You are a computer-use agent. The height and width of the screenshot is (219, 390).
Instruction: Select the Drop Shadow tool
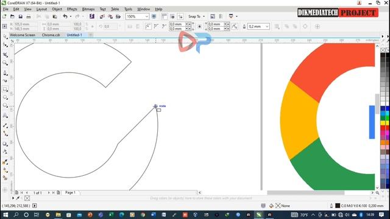point(5,144)
